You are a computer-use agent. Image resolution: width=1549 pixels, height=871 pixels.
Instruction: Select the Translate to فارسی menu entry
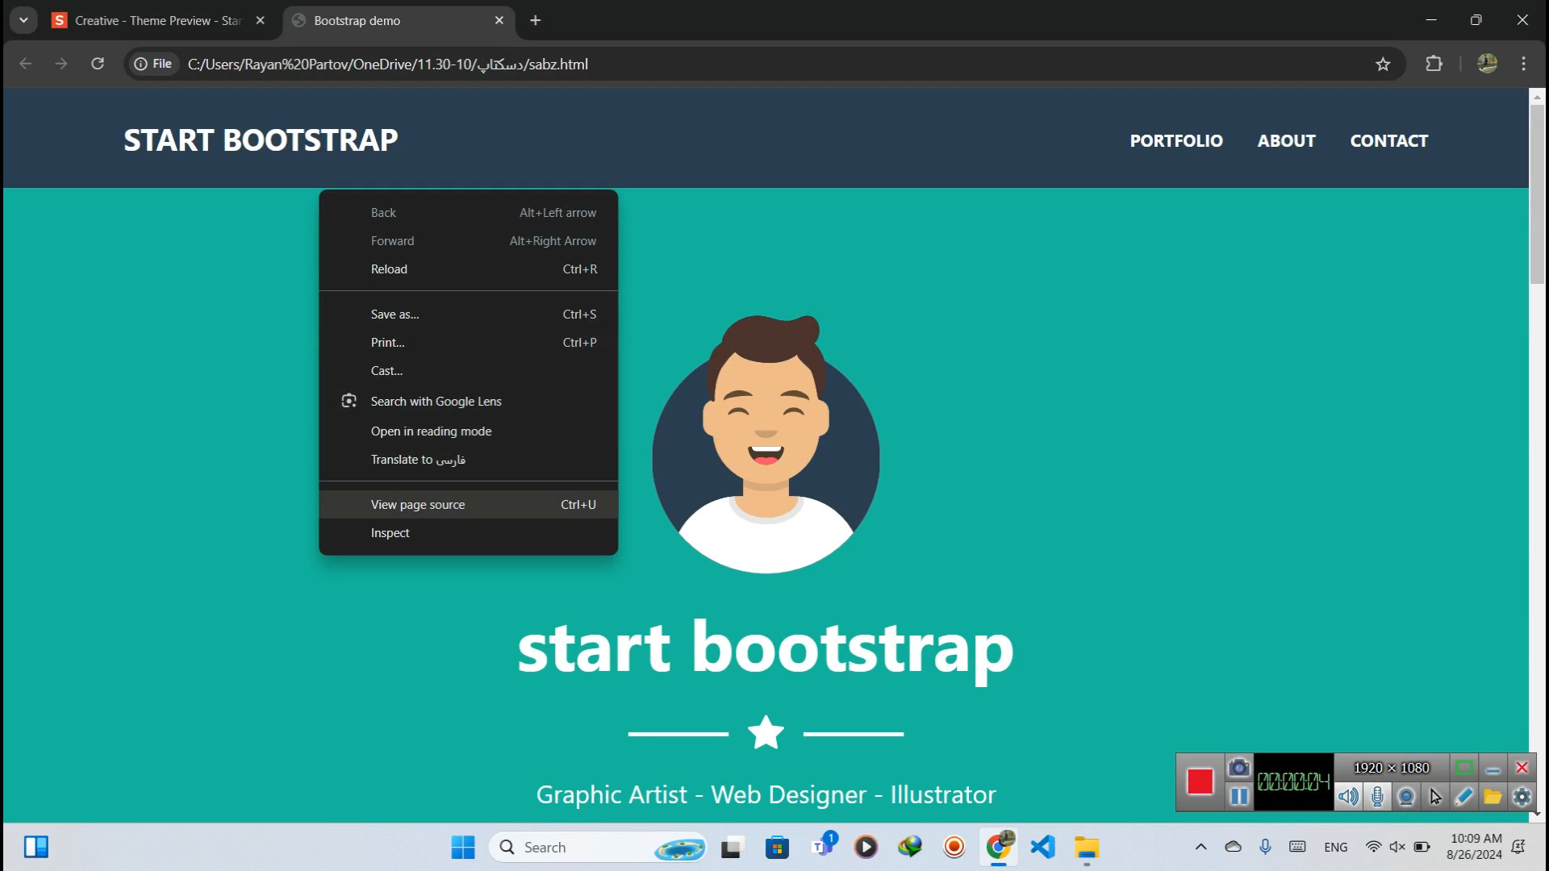pyautogui.click(x=468, y=460)
